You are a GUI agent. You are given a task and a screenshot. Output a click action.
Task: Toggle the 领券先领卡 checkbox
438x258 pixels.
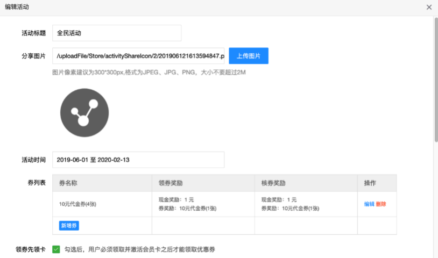click(x=56, y=249)
